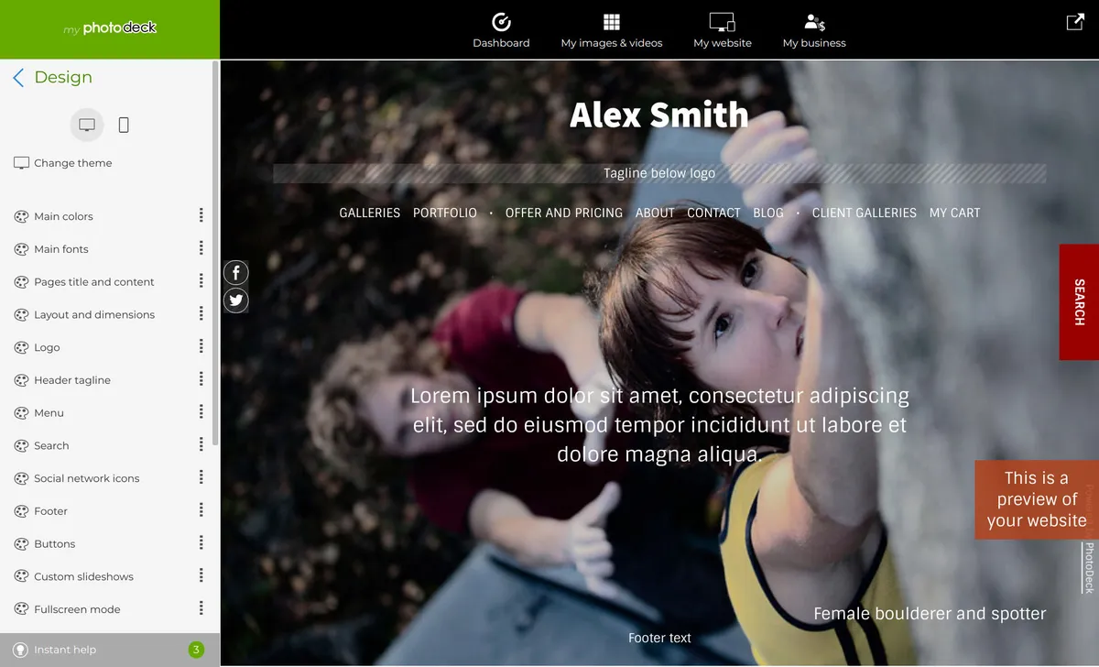Open options dots for Fullscreen mode
The height and width of the screenshot is (667, 1099).
coord(201,608)
